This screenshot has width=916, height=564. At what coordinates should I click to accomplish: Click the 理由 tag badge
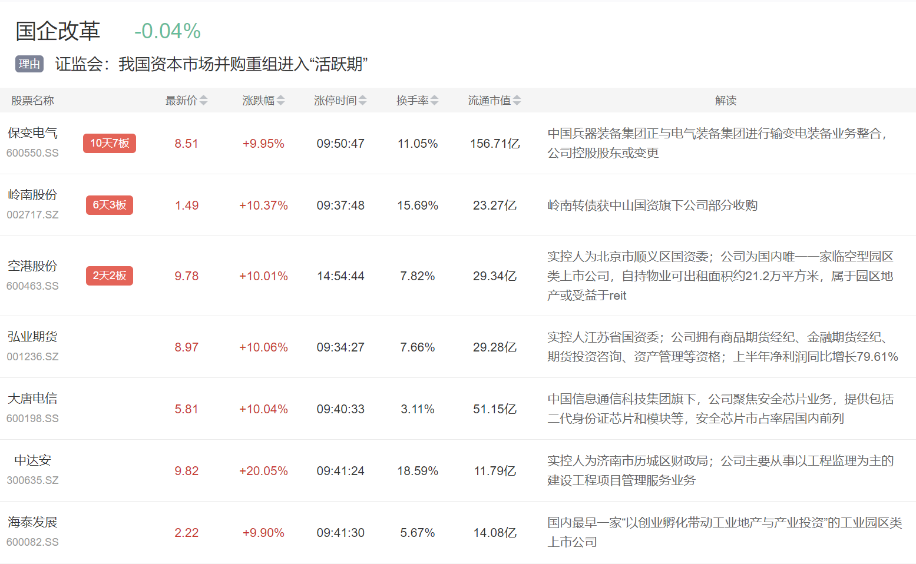point(29,64)
